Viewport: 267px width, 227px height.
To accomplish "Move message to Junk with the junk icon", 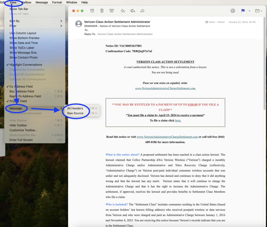I will click(x=112, y=11).
